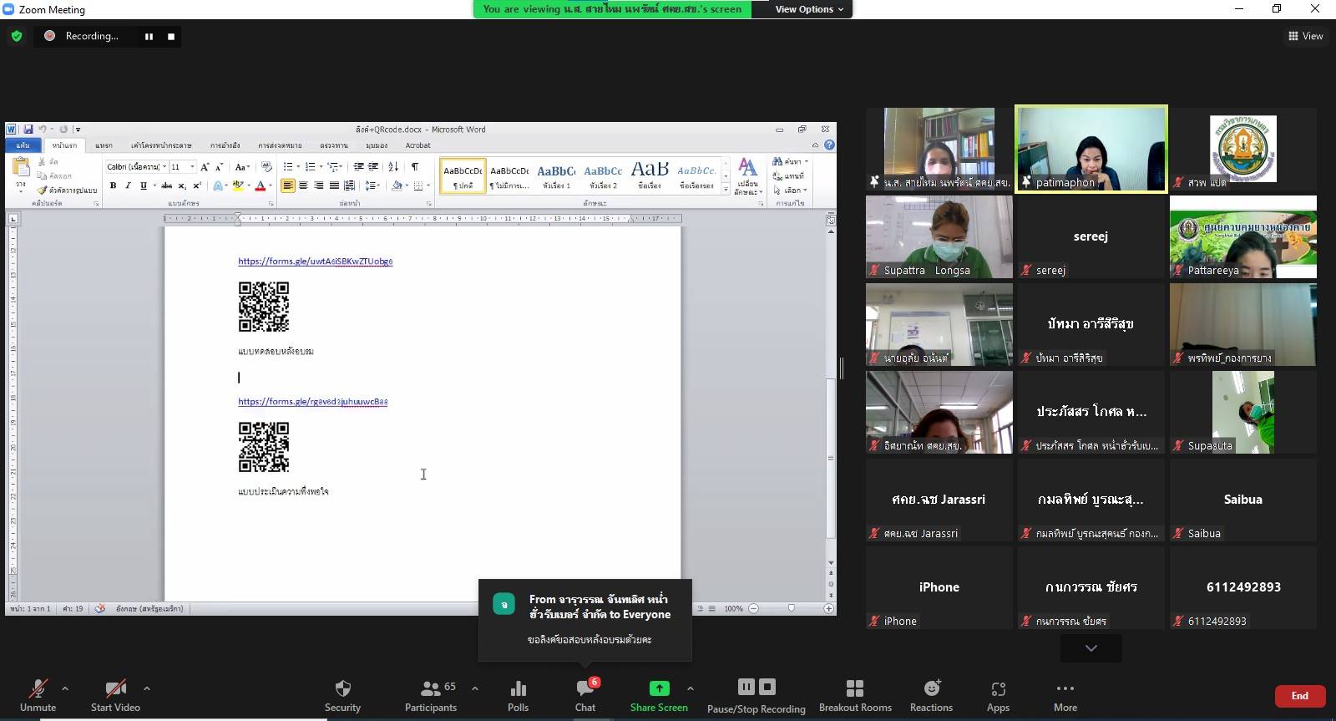Open the first forms.gle link in document
1336x721 pixels.
pos(315,261)
